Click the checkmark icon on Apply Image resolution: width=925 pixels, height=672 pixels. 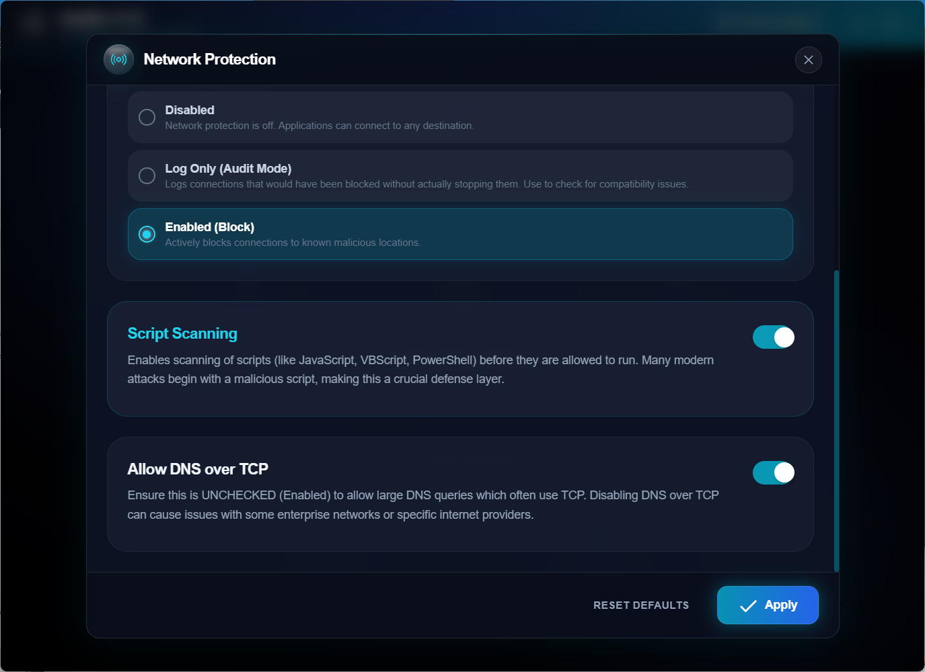pos(747,606)
